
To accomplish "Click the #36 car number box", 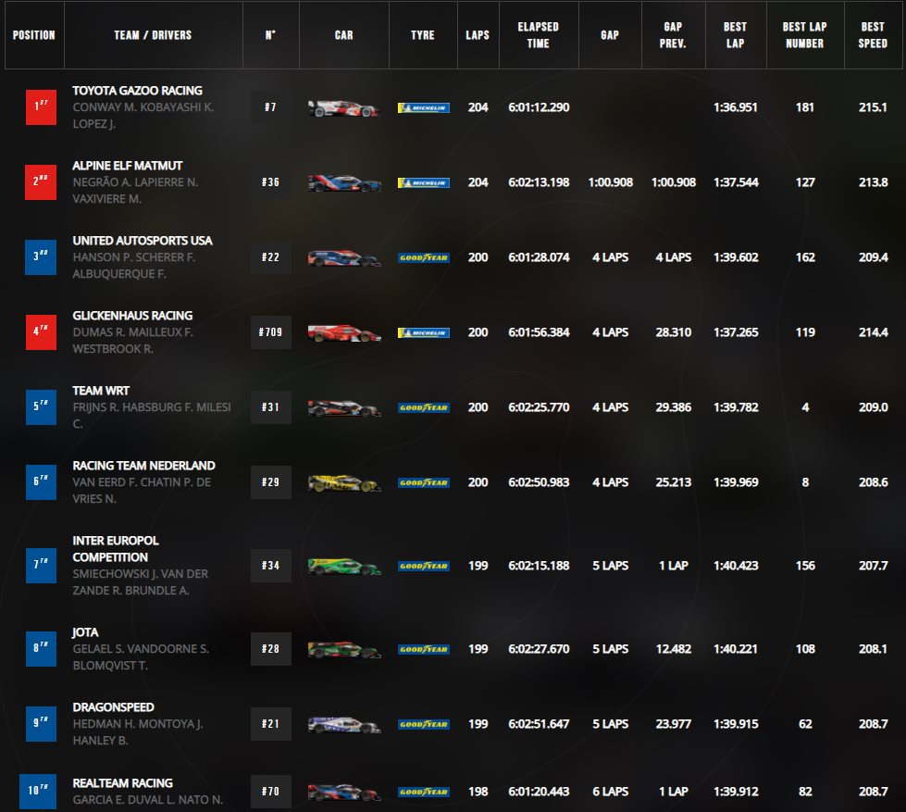I will coord(271,182).
